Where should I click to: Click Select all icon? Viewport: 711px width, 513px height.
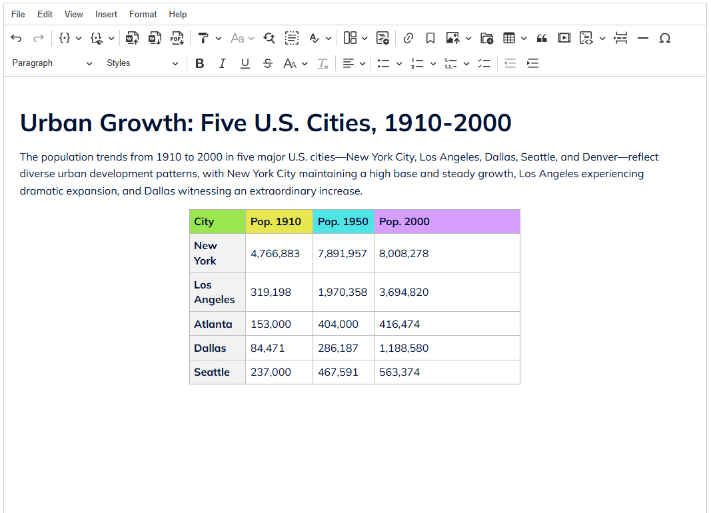pyautogui.click(x=292, y=38)
